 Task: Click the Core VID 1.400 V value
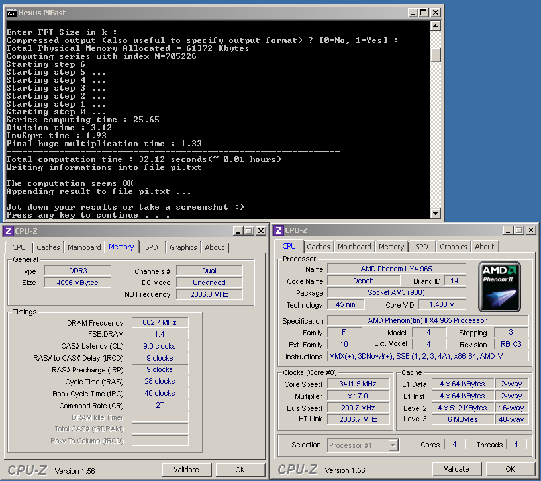(x=442, y=304)
